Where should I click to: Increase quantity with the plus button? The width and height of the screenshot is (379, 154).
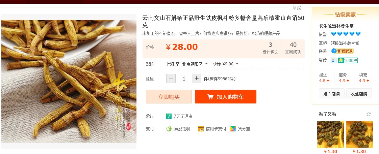coord(197,79)
